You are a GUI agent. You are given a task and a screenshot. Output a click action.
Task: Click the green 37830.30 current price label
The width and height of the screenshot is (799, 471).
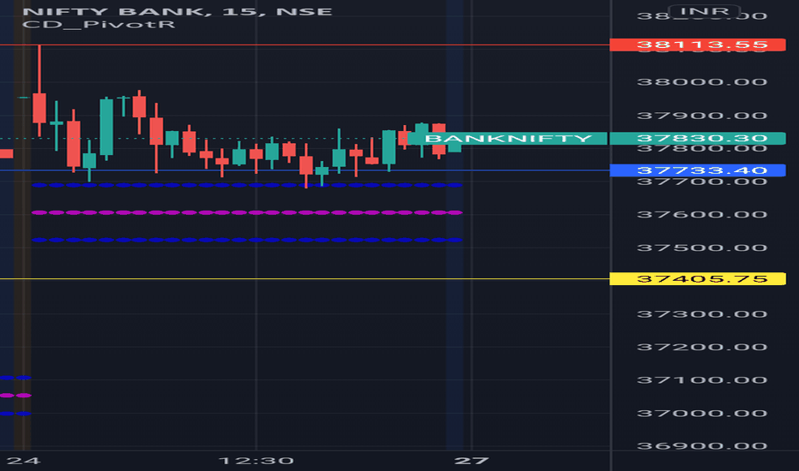[x=698, y=138]
